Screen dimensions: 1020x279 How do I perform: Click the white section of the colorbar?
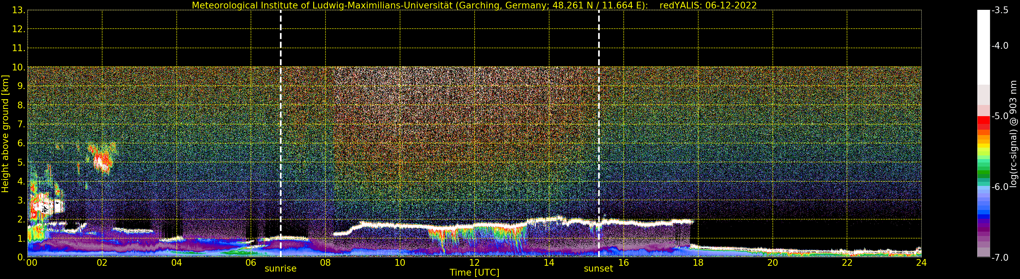click(983, 47)
